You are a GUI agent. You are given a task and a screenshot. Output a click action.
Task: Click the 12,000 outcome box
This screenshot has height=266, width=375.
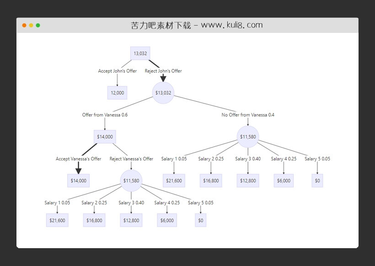pos(117,93)
